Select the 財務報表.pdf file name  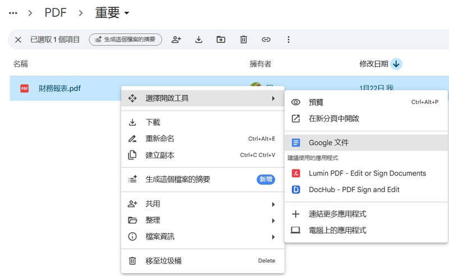(x=59, y=89)
